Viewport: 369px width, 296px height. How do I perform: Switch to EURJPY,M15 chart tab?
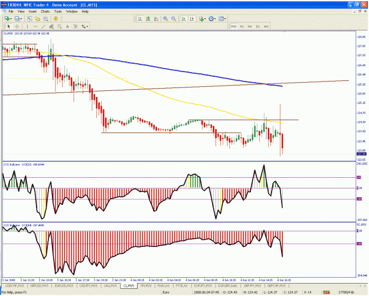(203, 285)
